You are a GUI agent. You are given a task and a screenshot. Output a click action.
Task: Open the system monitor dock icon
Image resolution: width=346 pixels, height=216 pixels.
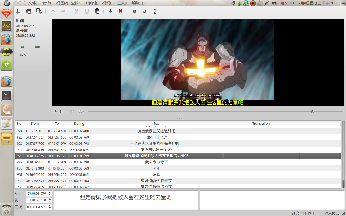point(6,26)
